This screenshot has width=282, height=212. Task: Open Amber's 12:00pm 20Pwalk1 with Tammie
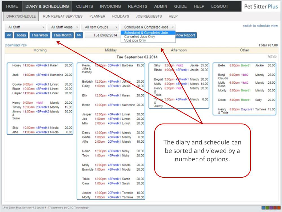tap(113, 193)
